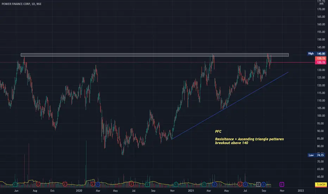Click the 120.00 price axis label
The width and height of the screenshot is (328, 194).
[x=321, y=85]
